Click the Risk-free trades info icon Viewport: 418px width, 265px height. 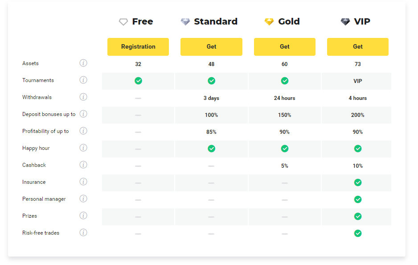coord(83,232)
